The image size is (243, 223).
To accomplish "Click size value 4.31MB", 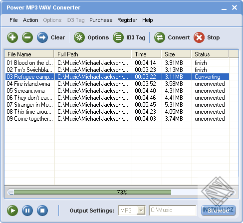I will click(174, 91).
